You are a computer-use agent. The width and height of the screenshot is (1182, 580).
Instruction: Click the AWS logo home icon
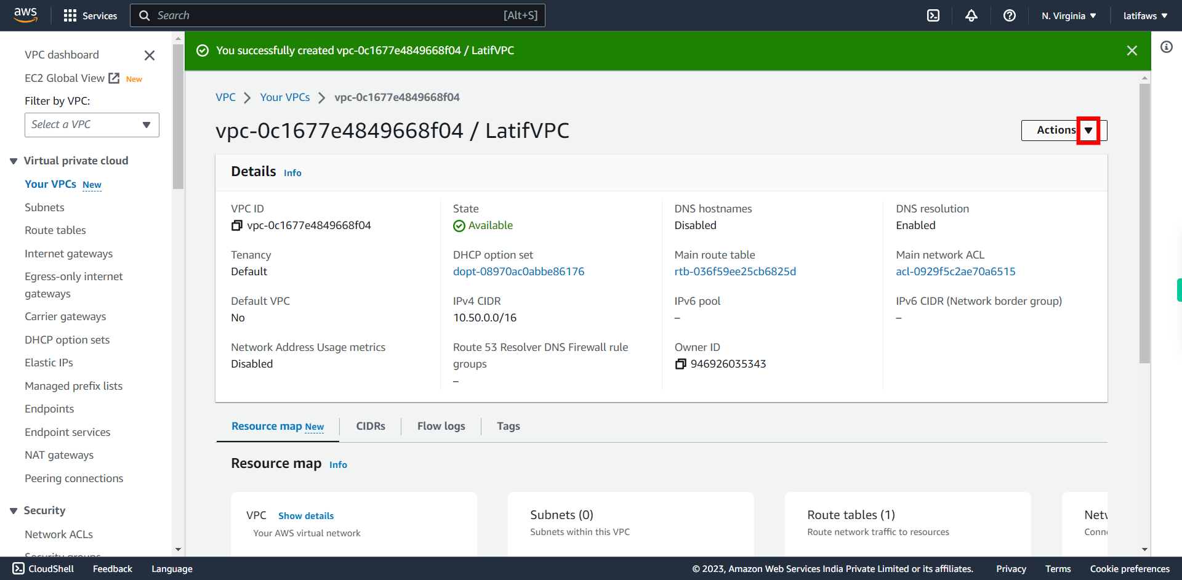[25, 15]
